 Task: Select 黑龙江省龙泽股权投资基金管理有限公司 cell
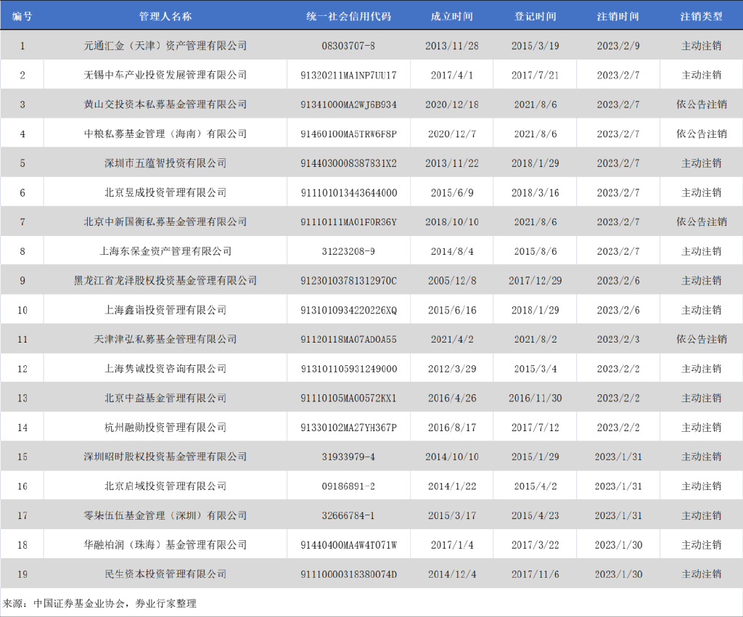point(165,280)
